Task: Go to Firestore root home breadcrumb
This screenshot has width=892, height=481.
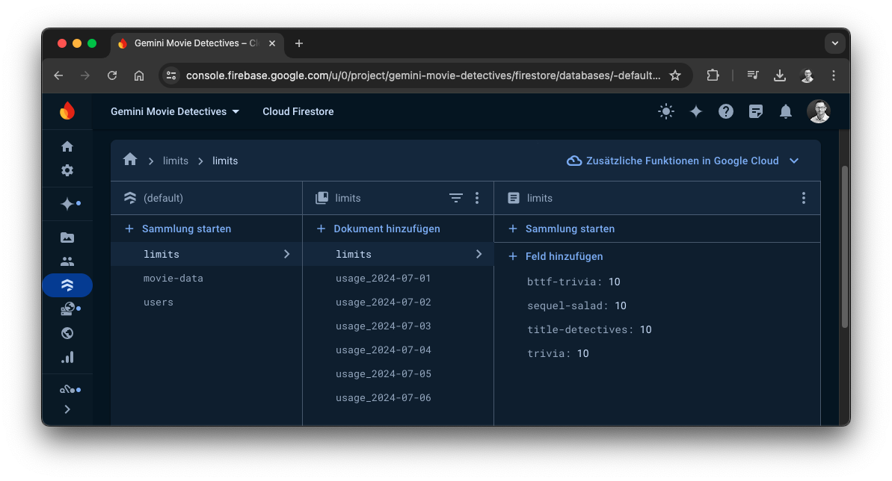Action: click(130, 160)
